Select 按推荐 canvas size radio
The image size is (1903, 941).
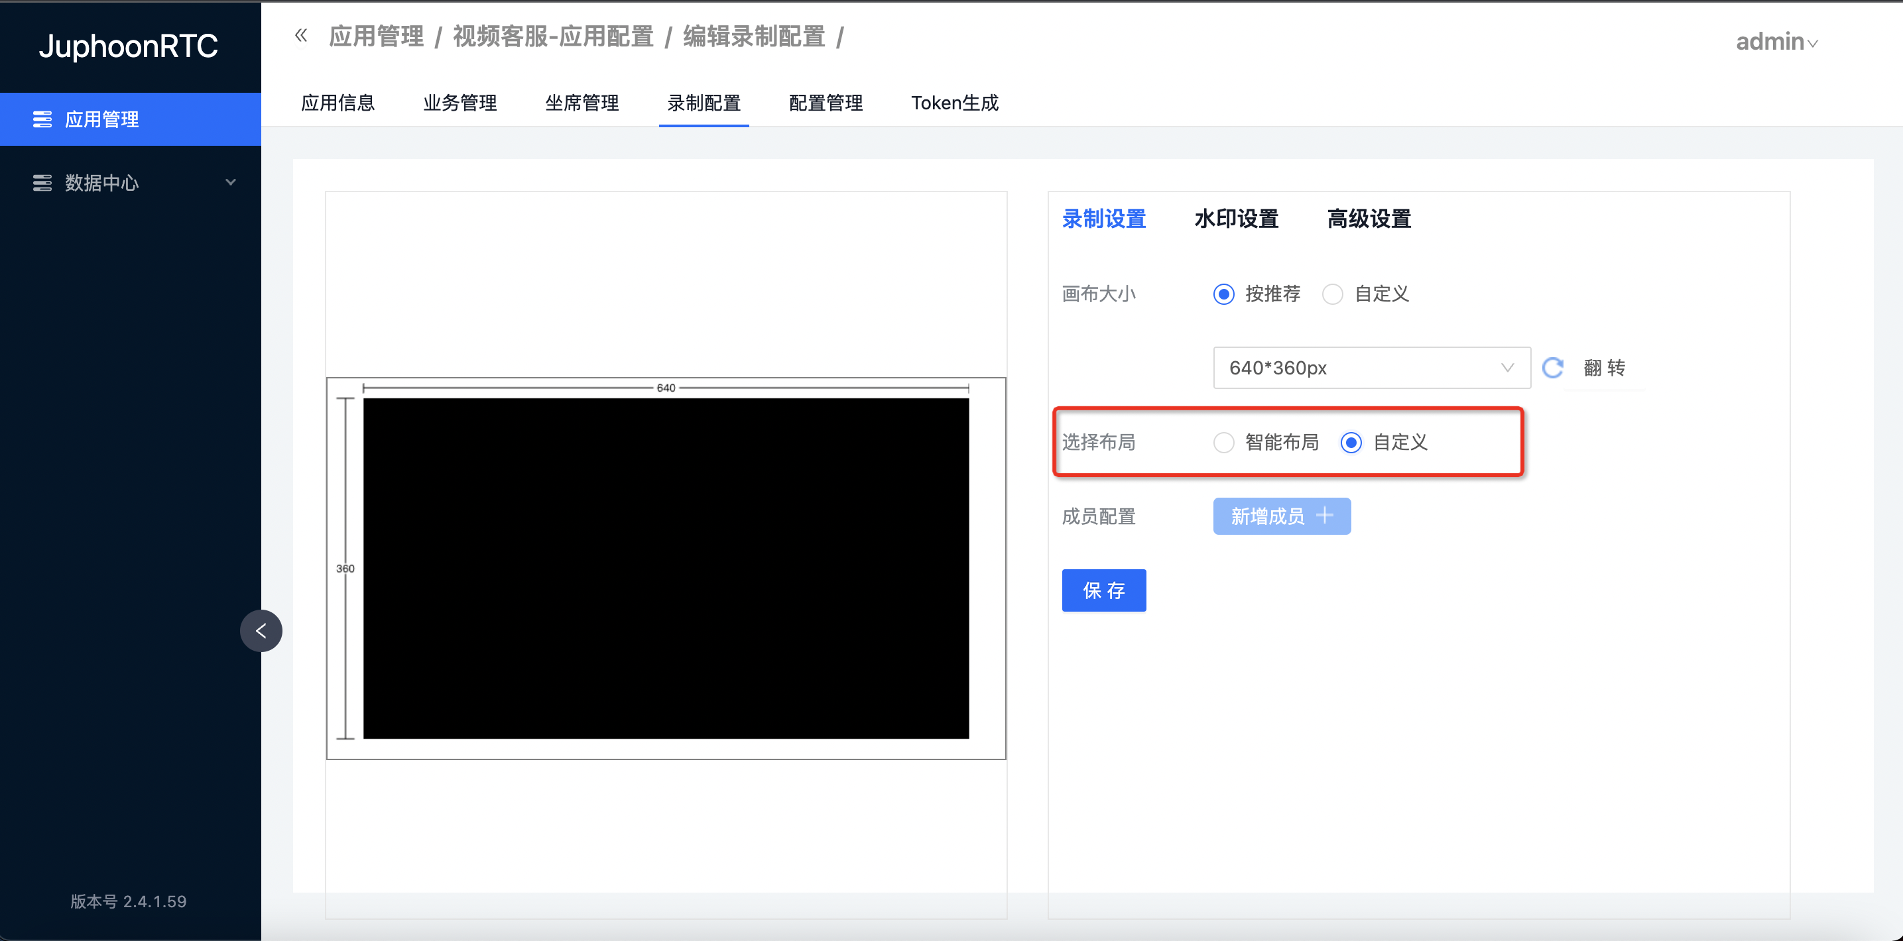(x=1224, y=294)
